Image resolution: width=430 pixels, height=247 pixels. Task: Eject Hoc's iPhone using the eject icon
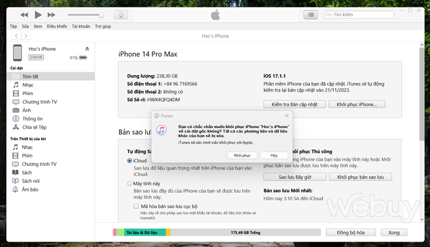click(x=87, y=49)
